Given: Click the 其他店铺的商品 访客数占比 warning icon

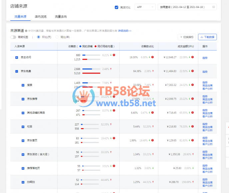Looking at the screenshot, I should (x=152, y=112).
